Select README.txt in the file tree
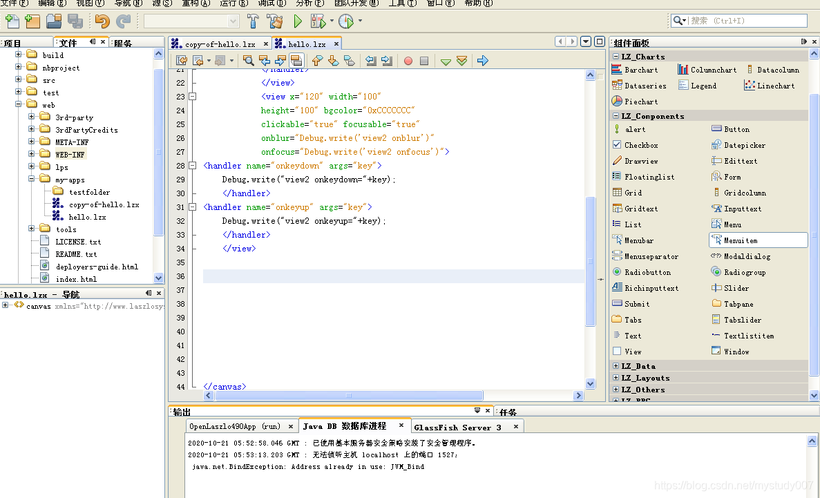The height and width of the screenshot is (498, 820). pyautogui.click(x=76, y=254)
